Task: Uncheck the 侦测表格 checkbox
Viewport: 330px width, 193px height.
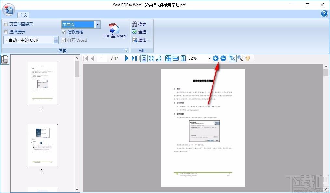Action: click(63, 32)
